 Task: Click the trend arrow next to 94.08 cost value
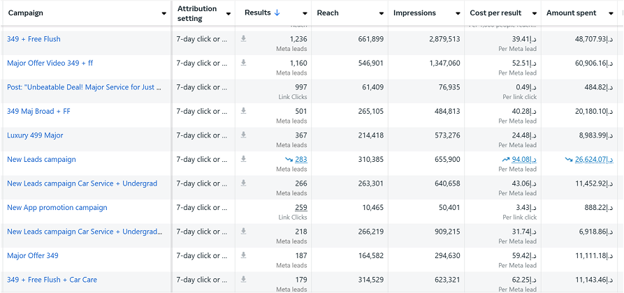pyautogui.click(x=506, y=160)
